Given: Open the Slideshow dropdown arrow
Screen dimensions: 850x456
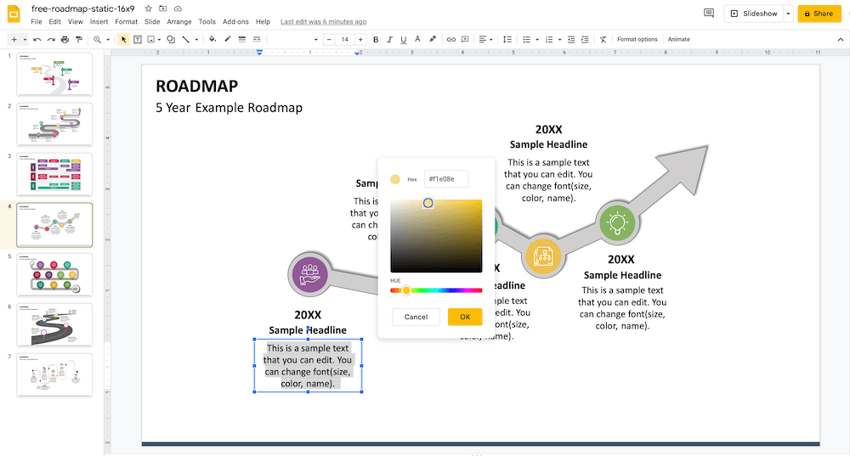Looking at the screenshot, I should [788, 14].
